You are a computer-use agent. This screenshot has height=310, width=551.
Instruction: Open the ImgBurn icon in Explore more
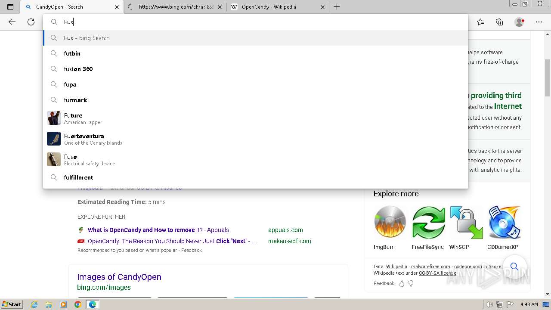click(390, 222)
